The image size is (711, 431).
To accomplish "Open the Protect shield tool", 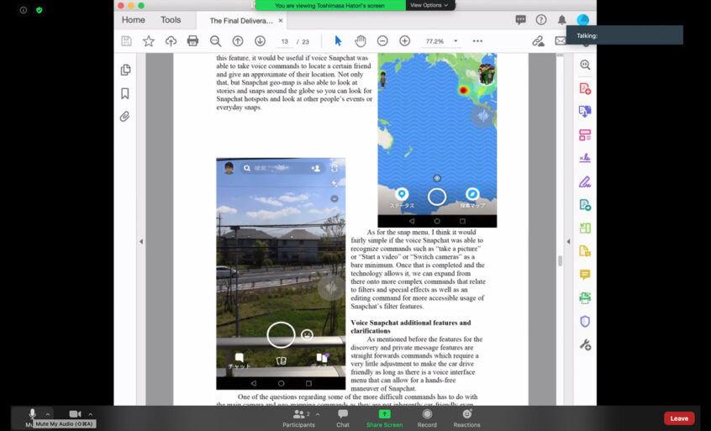I will tap(585, 321).
